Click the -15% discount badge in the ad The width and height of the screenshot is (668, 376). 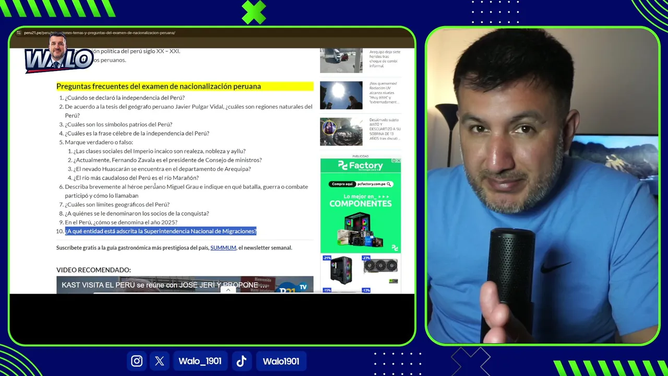tap(327, 290)
